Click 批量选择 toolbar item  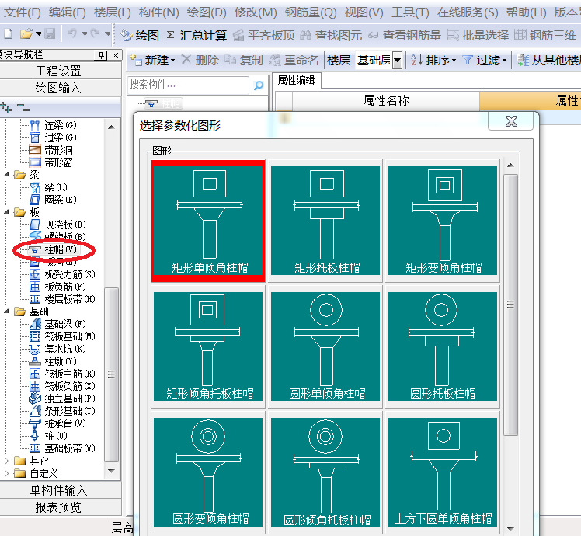478,35
